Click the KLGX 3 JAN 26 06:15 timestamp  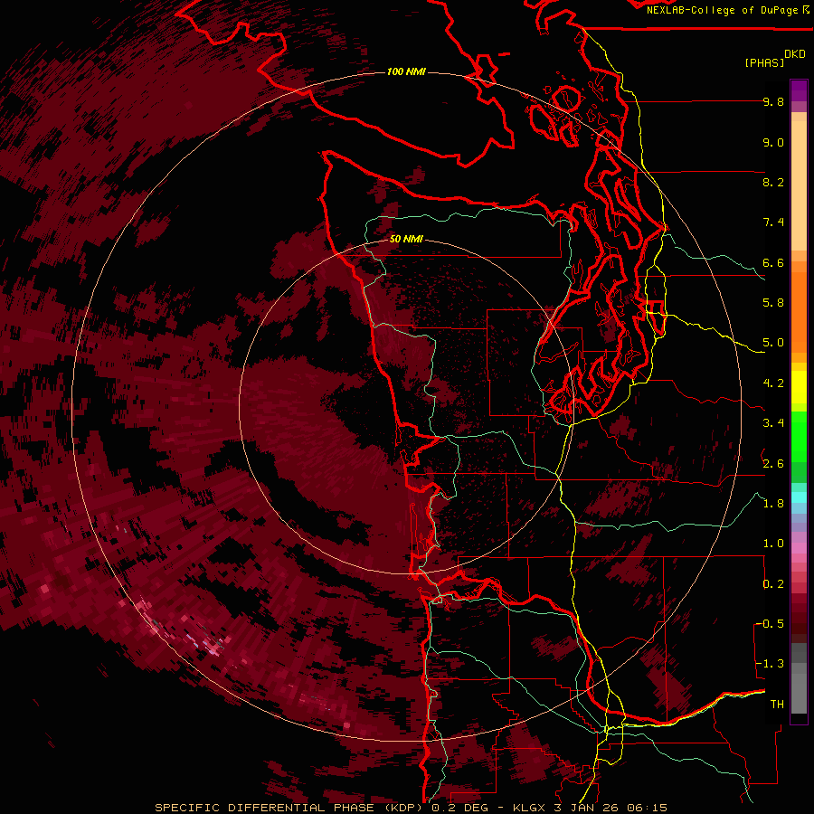click(x=590, y=808)
